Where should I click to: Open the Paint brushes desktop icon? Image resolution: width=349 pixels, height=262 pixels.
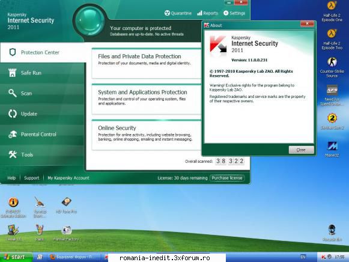39,233
